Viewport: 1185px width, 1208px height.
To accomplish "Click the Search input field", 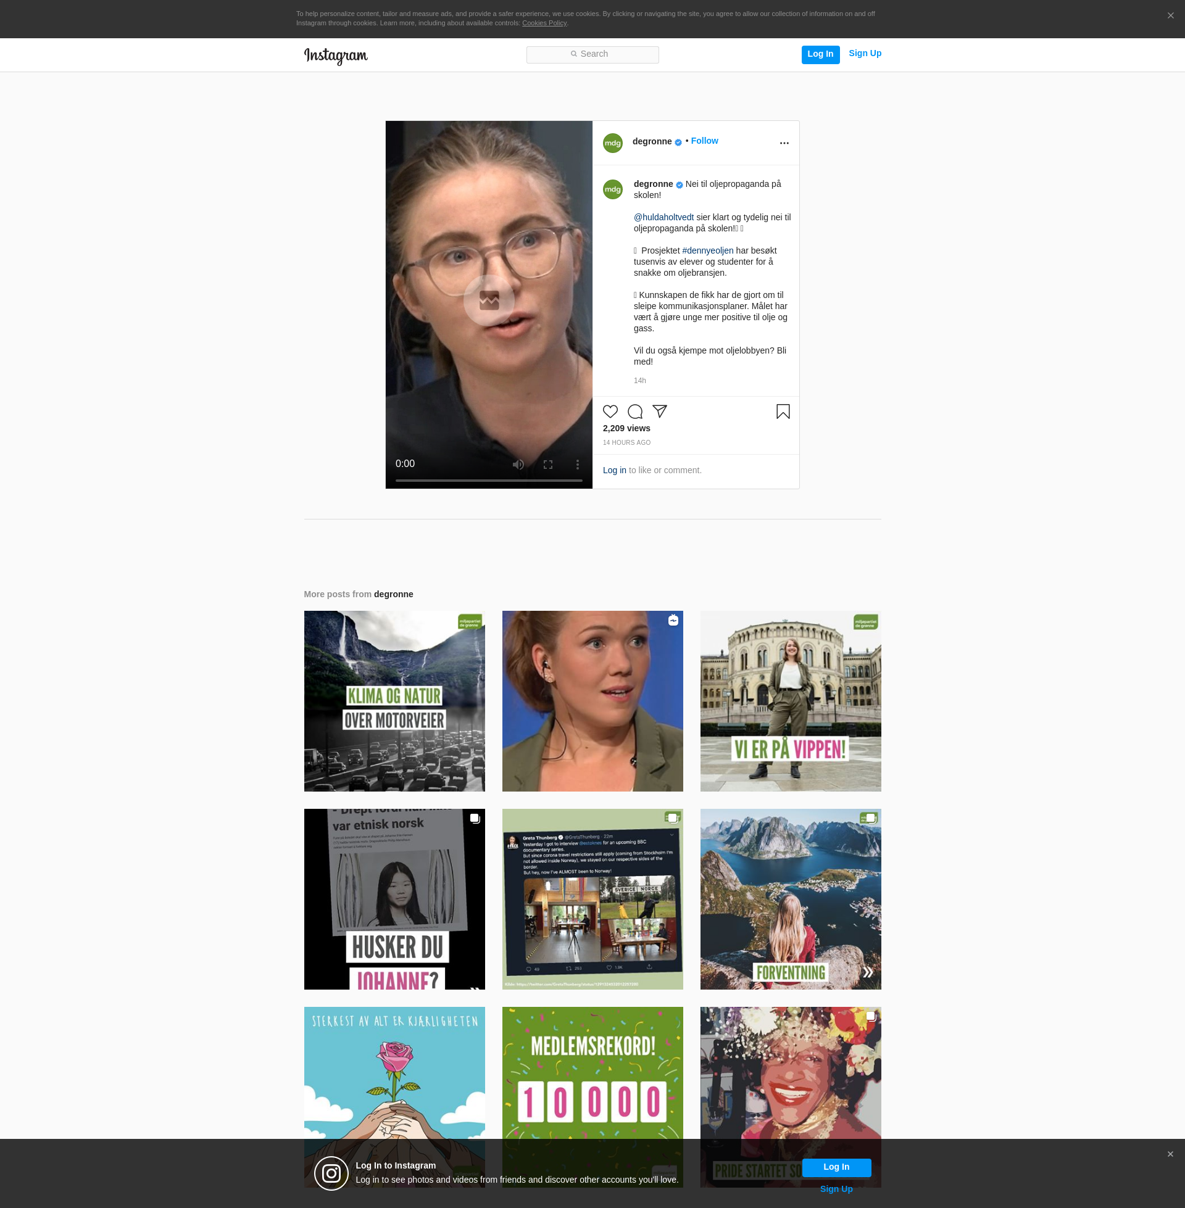I will [592, 55].
